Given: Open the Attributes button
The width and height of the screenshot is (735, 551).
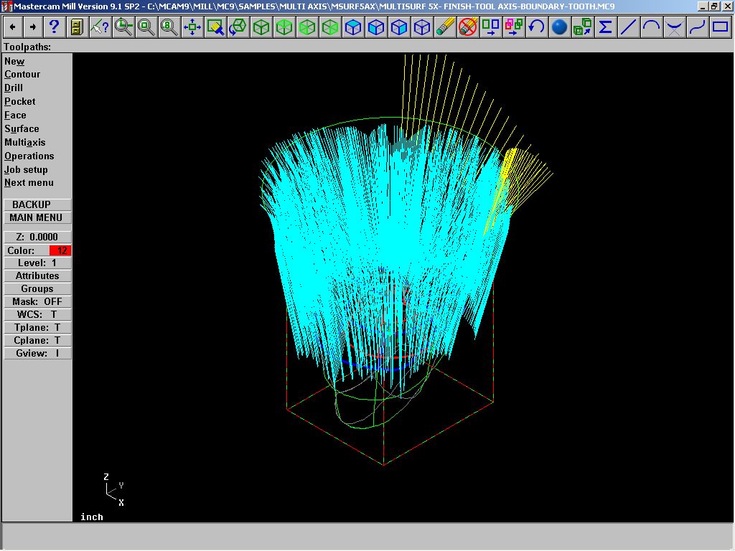Looking at the screenshot, I should [x=37, y=276].
